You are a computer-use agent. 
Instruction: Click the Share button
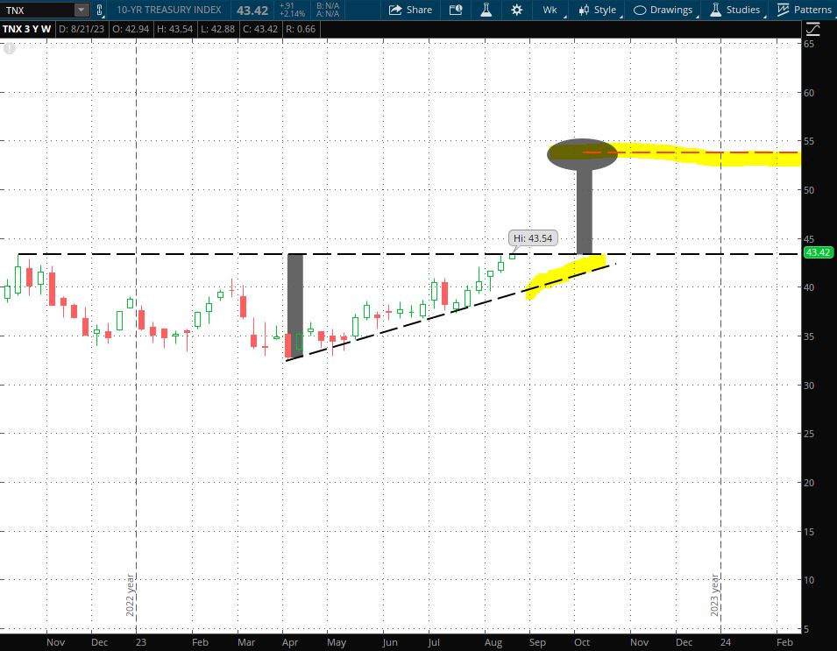(410, 10)
